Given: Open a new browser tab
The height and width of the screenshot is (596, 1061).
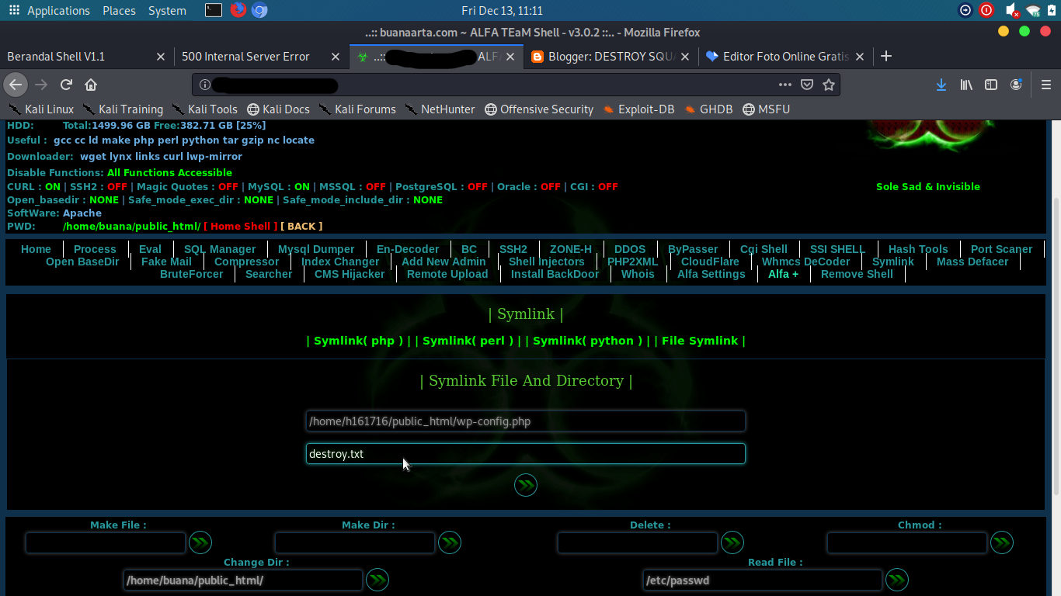Looking at the screenshot, I should point(886,56).
